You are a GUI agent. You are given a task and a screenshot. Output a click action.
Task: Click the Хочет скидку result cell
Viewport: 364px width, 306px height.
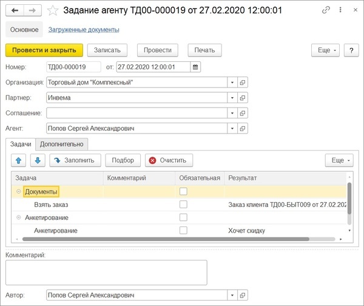(x=246, y=231)
